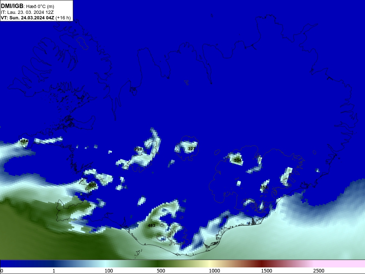
Task: Click the pink end of the color bar
Action: (x=340, y=263)
